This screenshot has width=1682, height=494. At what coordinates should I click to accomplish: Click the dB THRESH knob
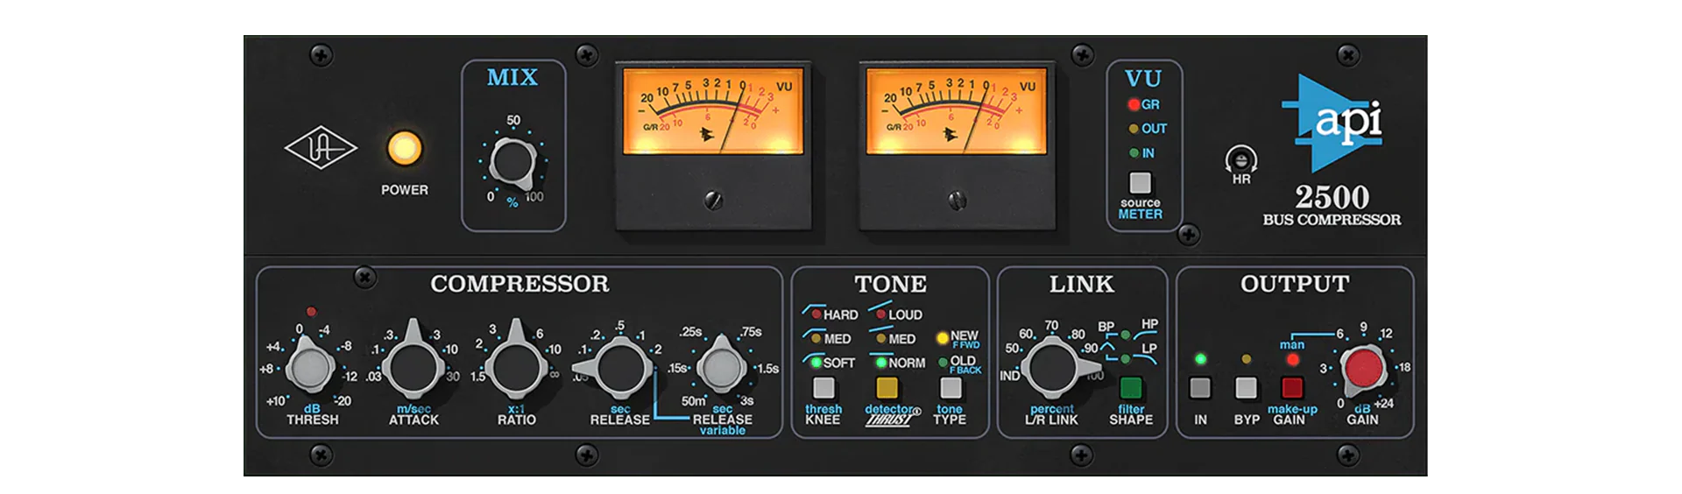pyautogui.click(x=311, y=367)
